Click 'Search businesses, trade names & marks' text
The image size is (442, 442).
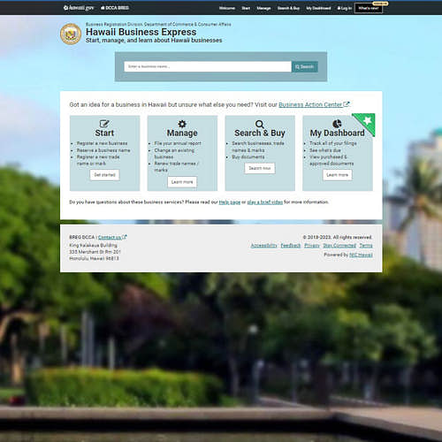pyautogui.click(x=258, y=147)
